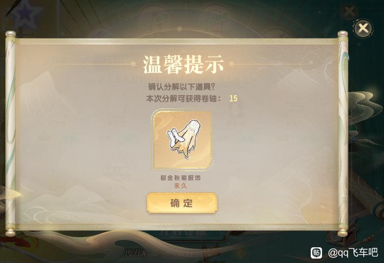Click the scroll reward number 15

click(234, 98)
